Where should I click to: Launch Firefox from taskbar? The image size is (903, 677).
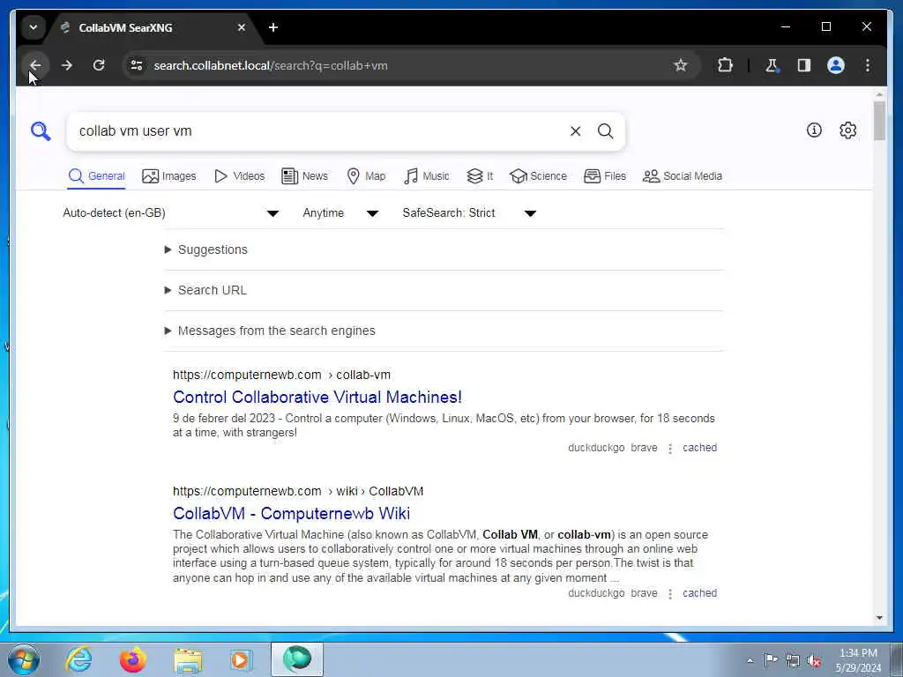(133, 659)
